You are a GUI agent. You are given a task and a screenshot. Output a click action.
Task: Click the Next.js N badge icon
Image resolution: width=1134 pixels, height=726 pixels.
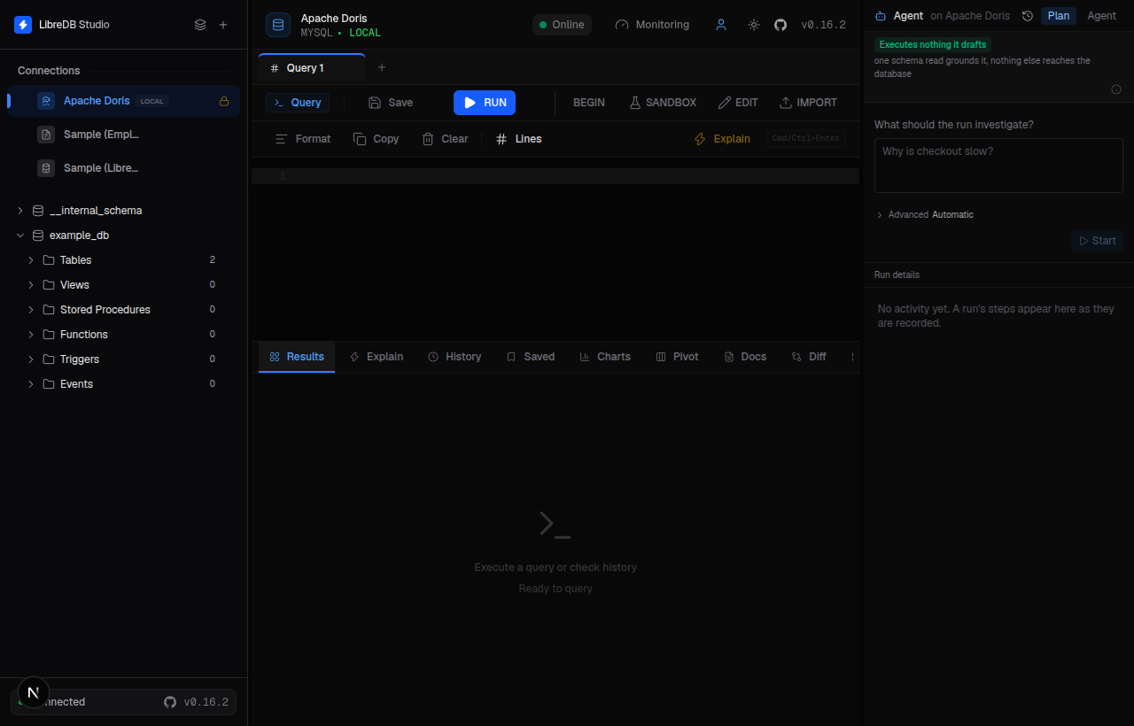[x=34, y=692]
